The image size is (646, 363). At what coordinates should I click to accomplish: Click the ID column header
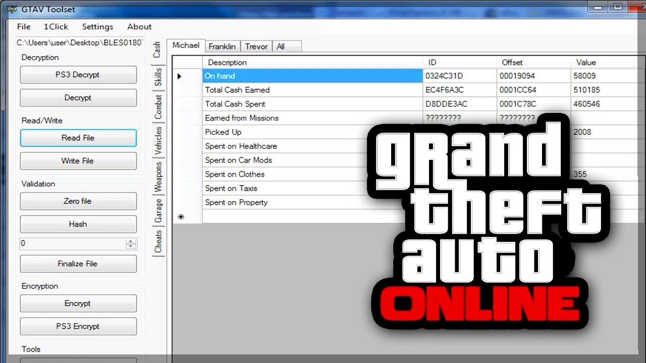click(x=460, y=63)
